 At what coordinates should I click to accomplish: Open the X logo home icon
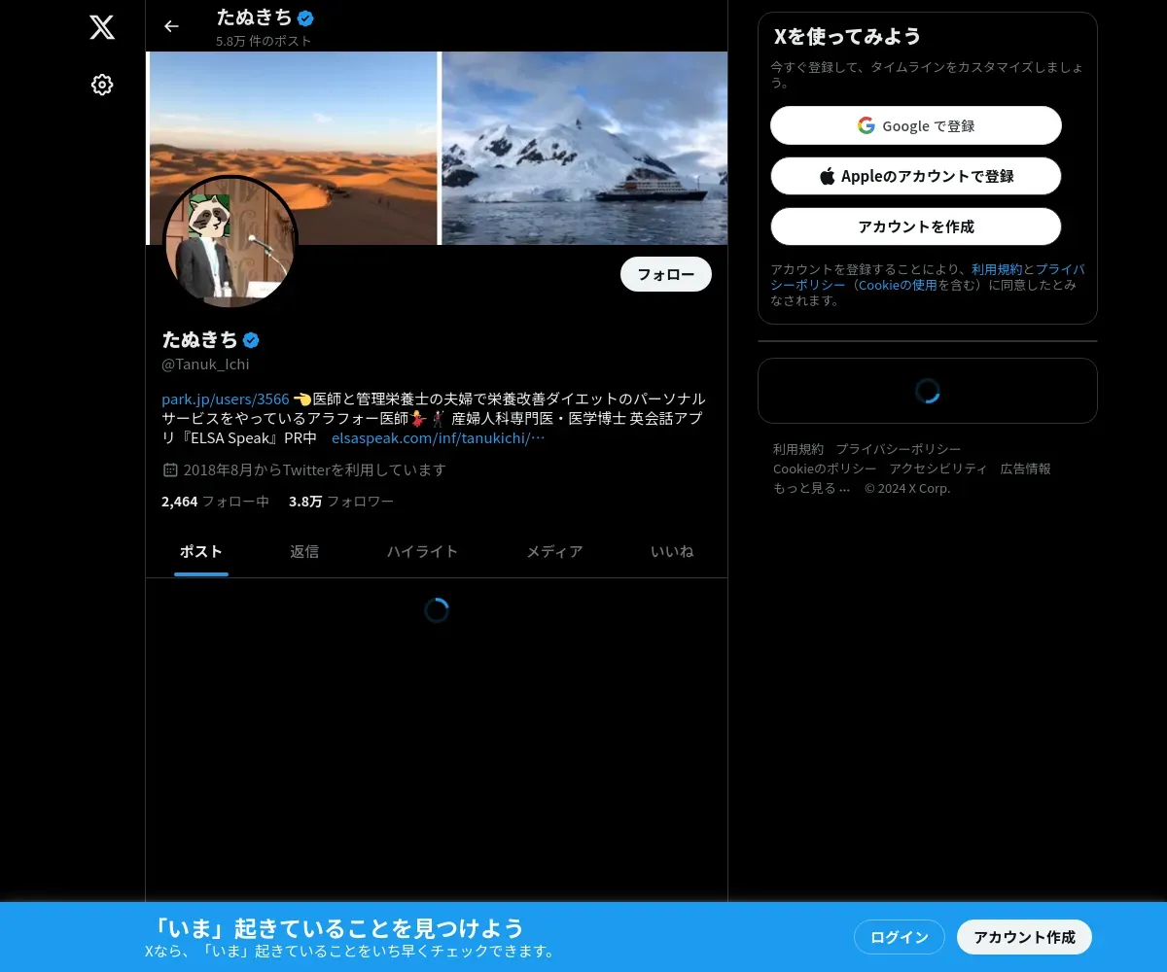pos(102,27)
